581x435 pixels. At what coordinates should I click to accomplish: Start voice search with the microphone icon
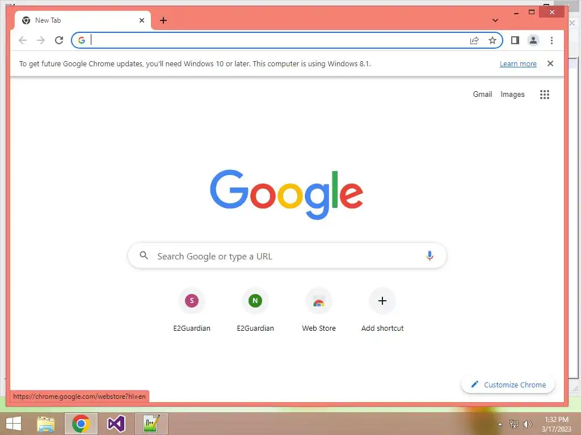point(430,255)
